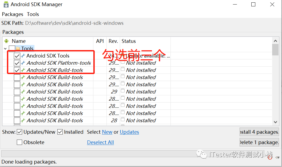Screen dimensions: 282x167
Task: Click the Updates selection link
Action: [x=129, y=132]
